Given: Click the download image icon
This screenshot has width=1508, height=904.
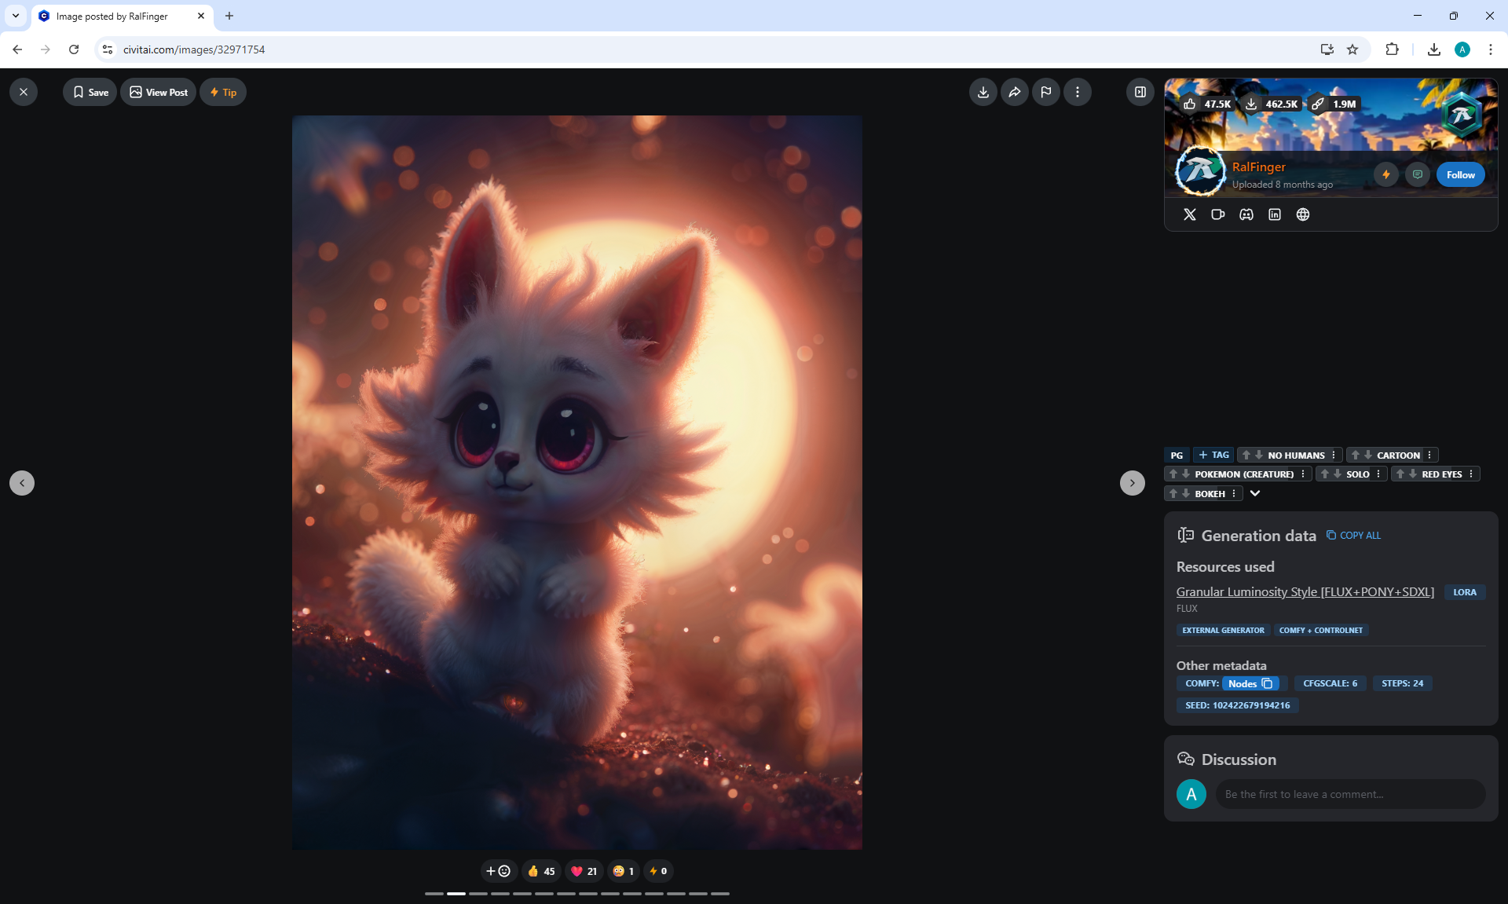Looking at the screenshot, I should point(983,92).
